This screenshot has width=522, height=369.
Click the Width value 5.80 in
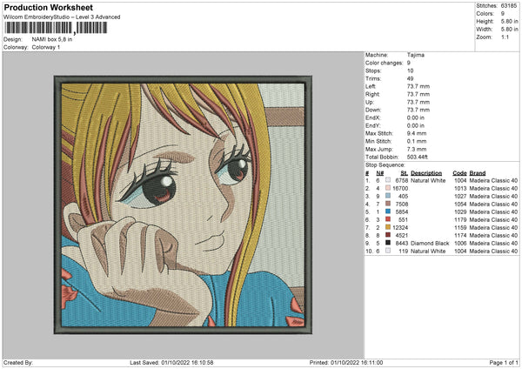[x=509, y=30]
